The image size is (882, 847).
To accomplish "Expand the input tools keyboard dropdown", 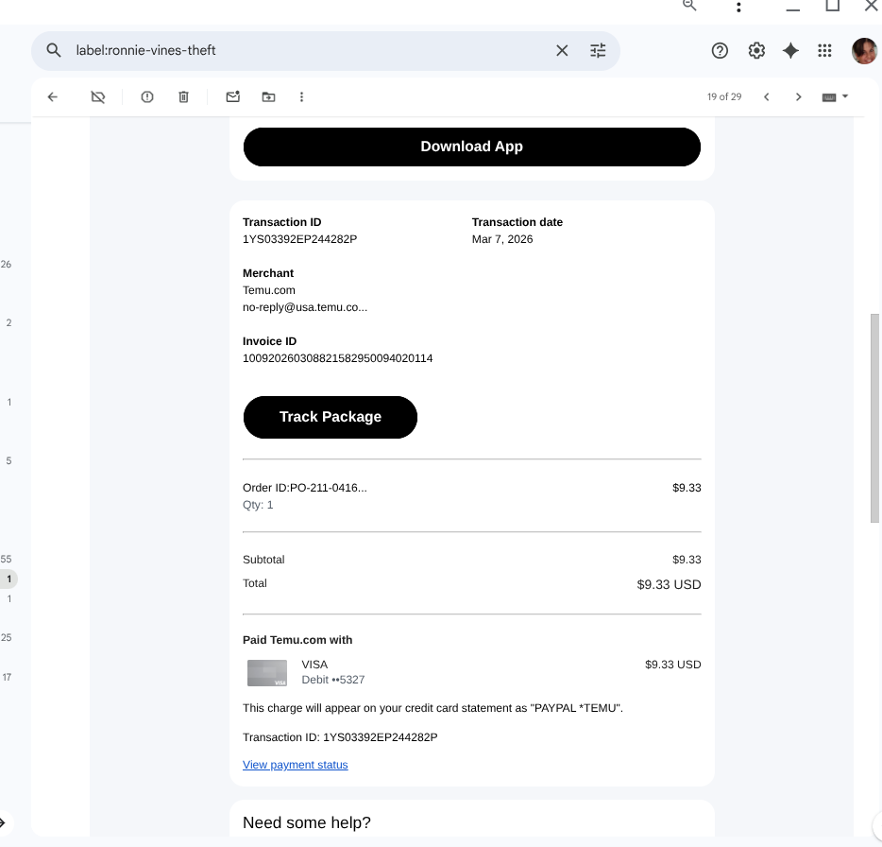I will pos(845,96).
